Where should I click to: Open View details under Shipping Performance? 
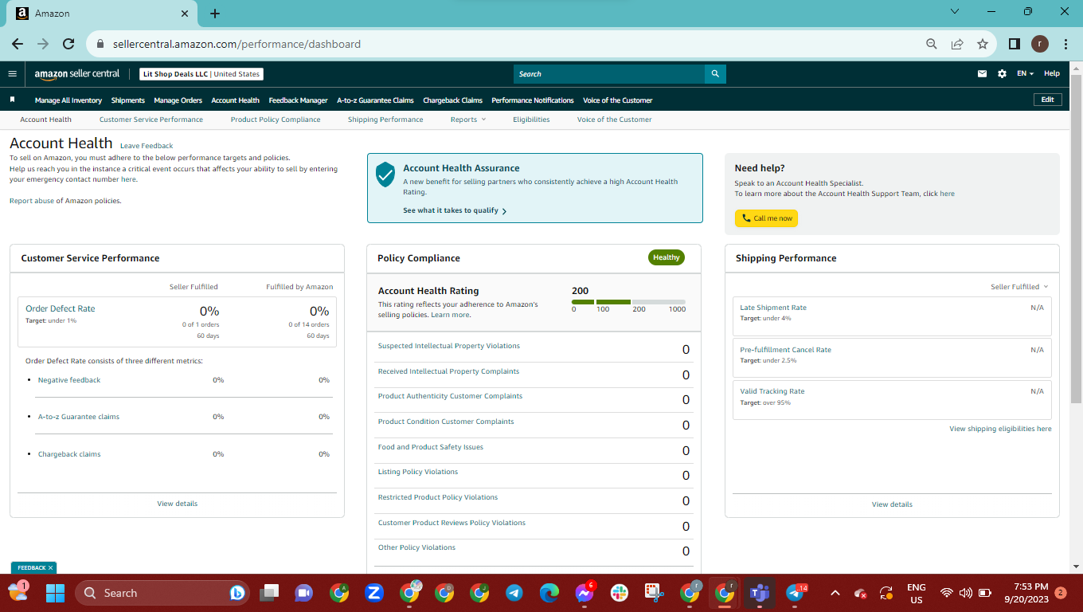pyautogui.click(x=892, y=504)
